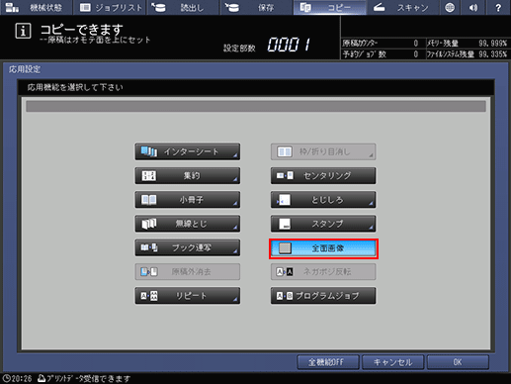Click the 設定部数 0001 counter
Viewport: 511px width, 384px height.
[x=289, y=45]
